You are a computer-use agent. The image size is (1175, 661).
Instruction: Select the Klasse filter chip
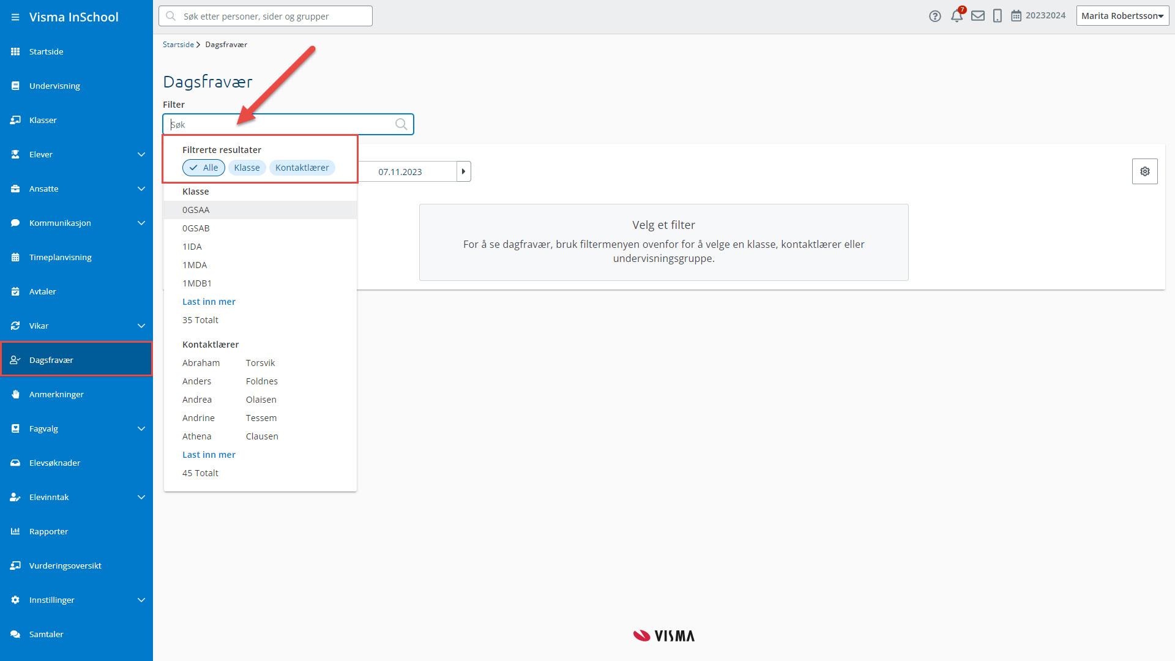pos(247,168)
